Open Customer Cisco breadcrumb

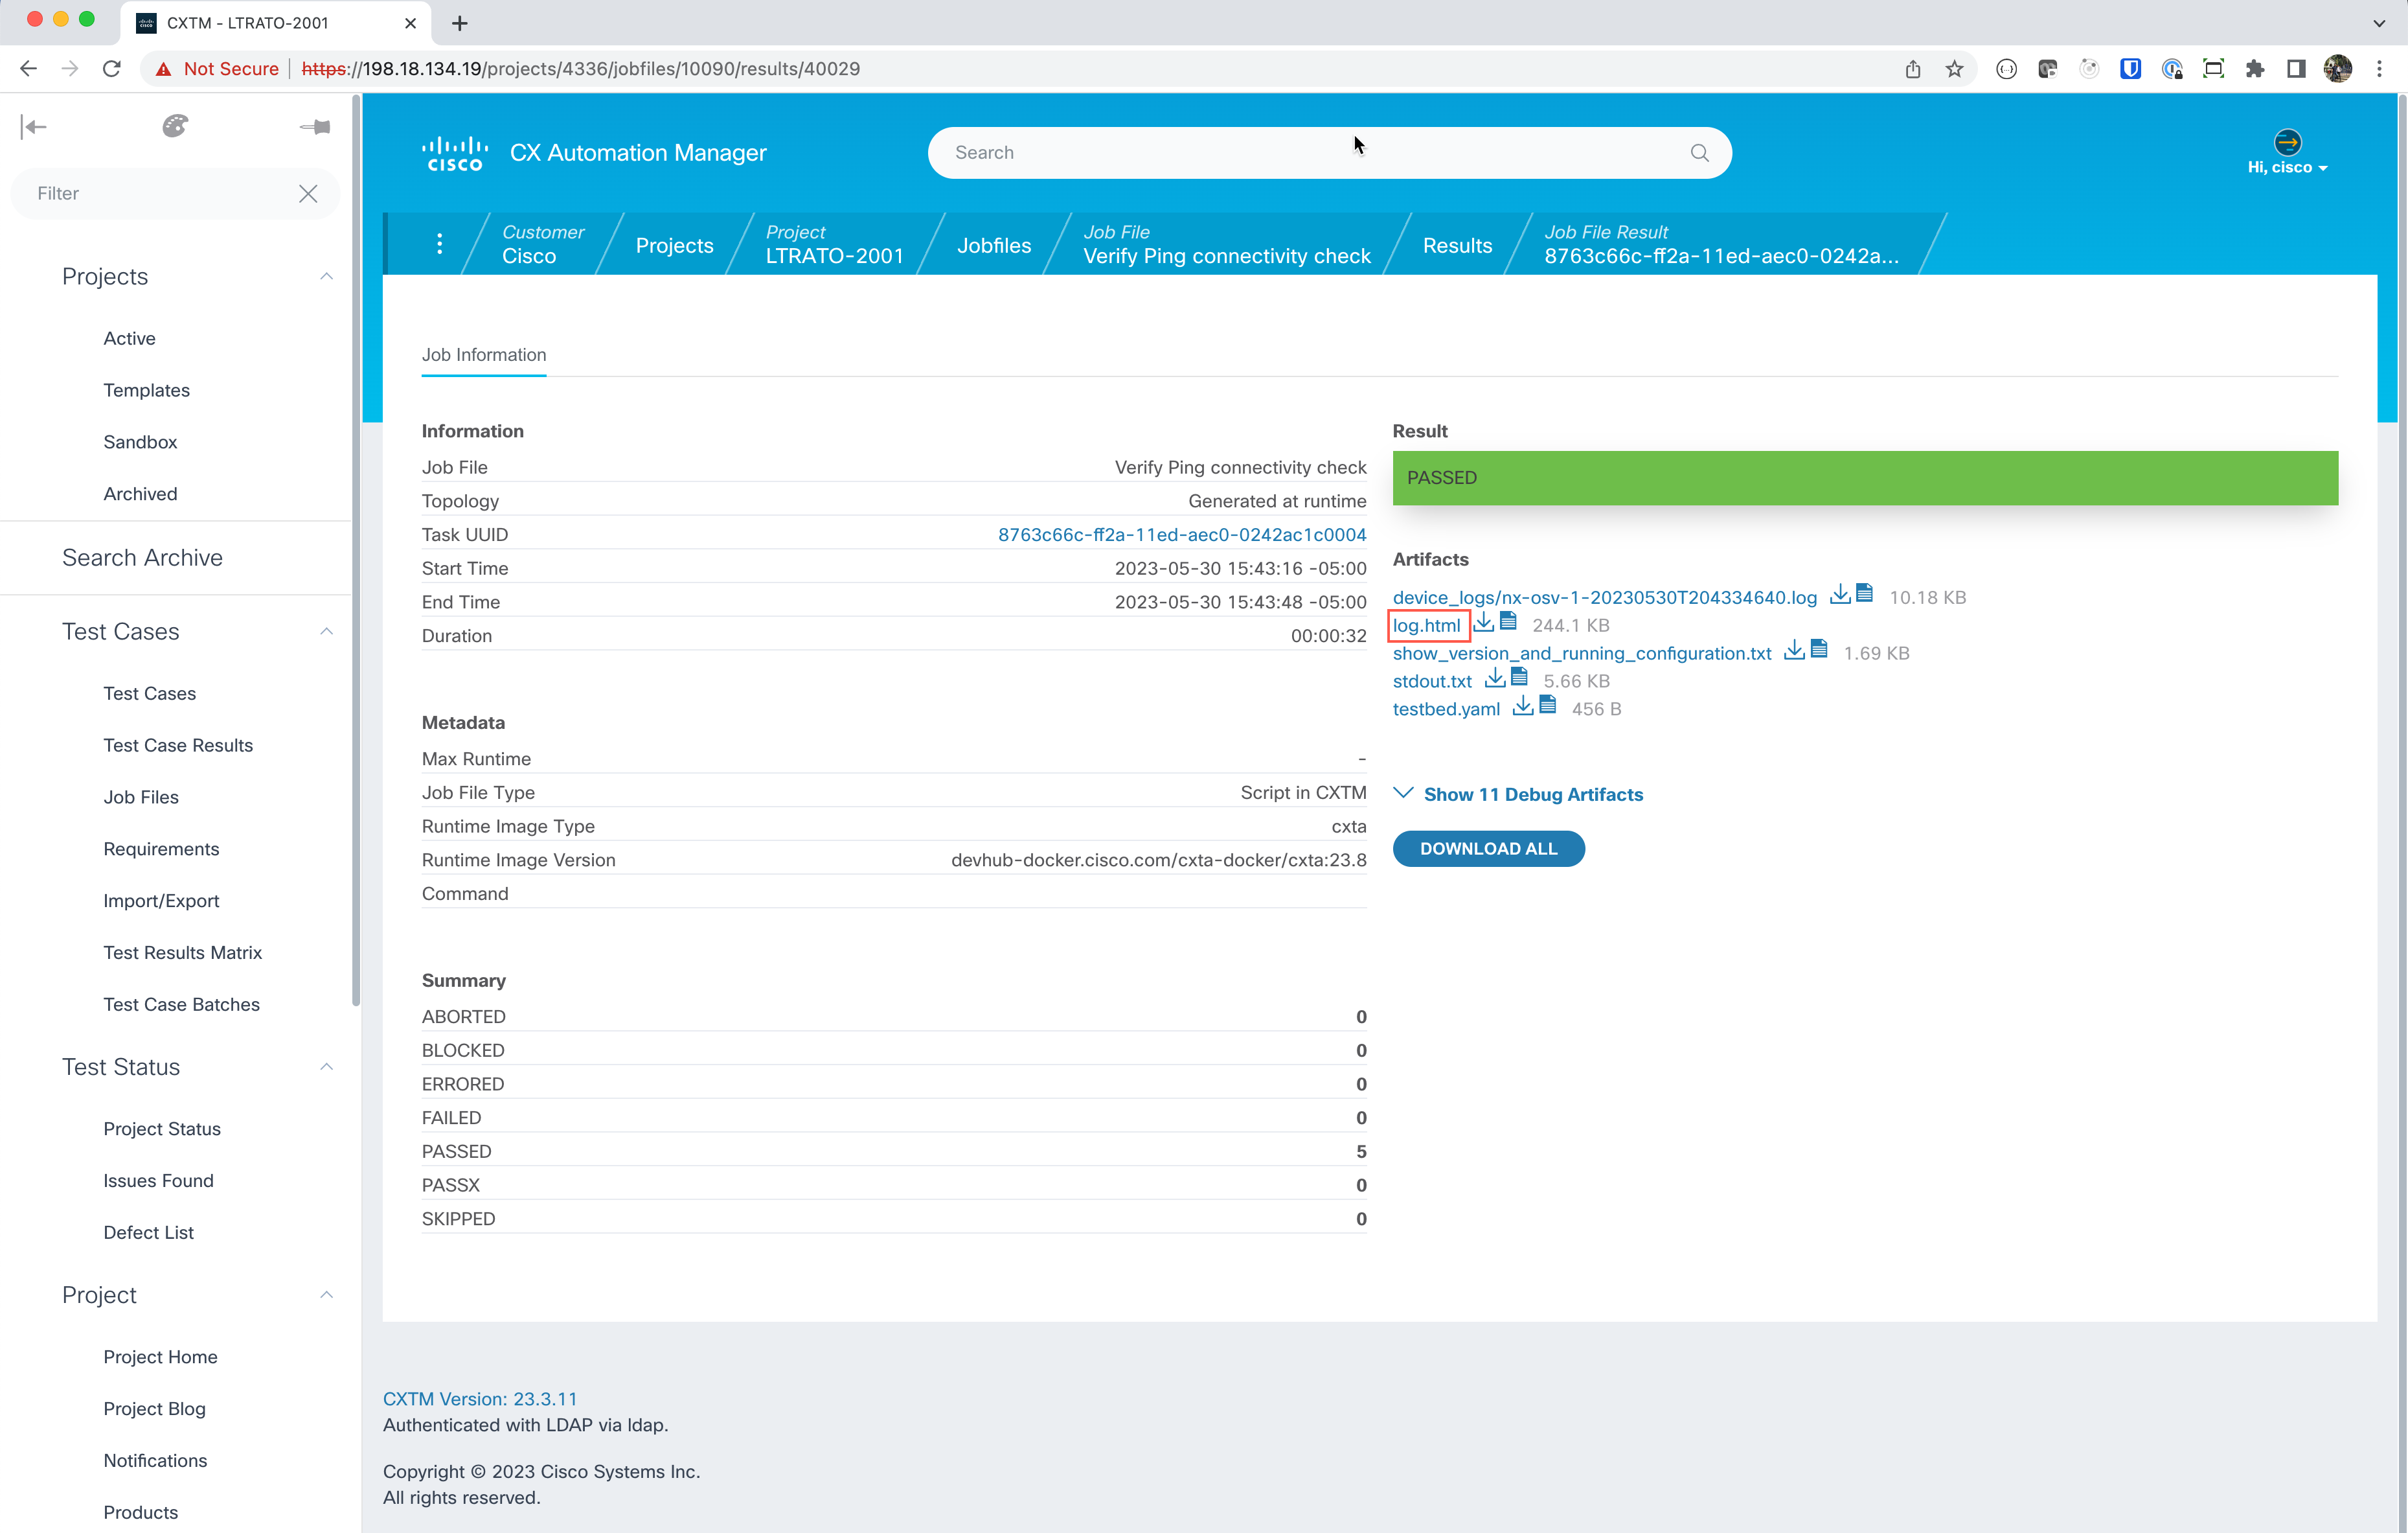coord(543,243)
